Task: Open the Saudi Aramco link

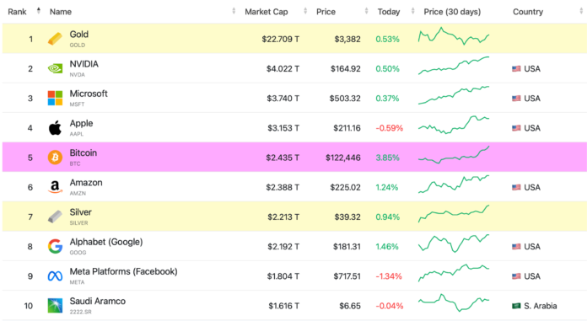Action: (97, 301)
